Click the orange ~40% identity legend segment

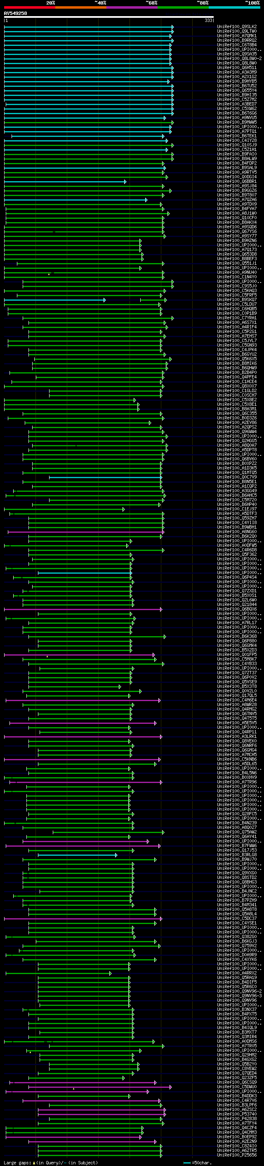(81, 7)
